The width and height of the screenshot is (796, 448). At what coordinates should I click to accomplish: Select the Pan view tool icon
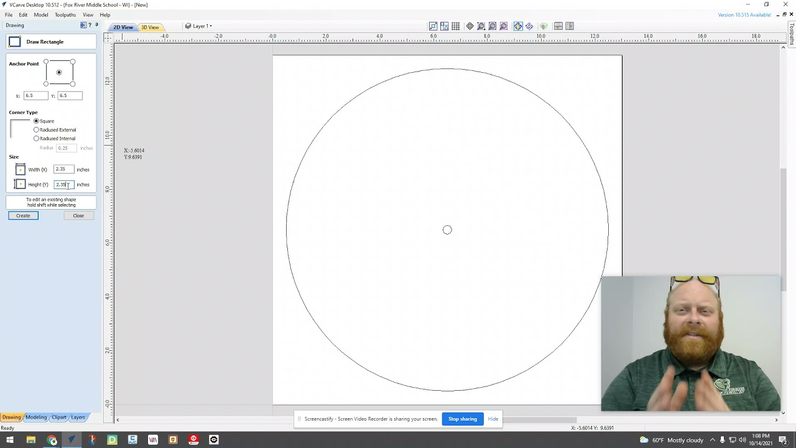(470, 26)
